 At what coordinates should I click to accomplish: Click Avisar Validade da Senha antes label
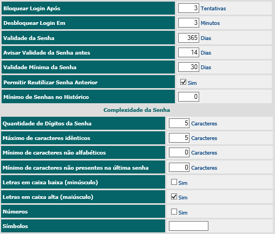pyautogui.click(x=47, y=52)
